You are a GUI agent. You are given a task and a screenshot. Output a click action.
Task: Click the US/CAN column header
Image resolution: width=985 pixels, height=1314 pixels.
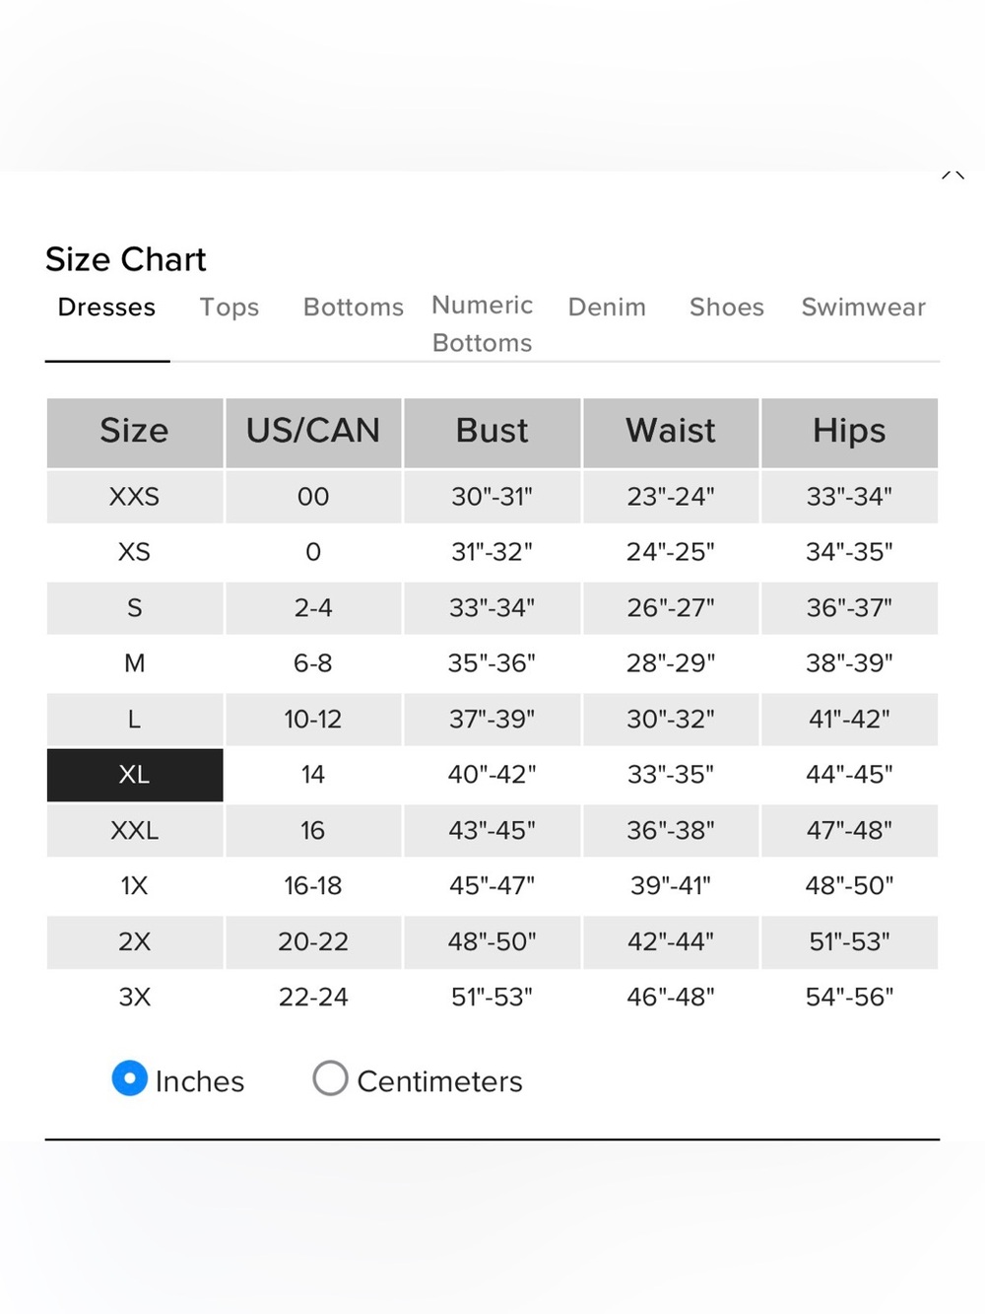[x=313, y=432]
